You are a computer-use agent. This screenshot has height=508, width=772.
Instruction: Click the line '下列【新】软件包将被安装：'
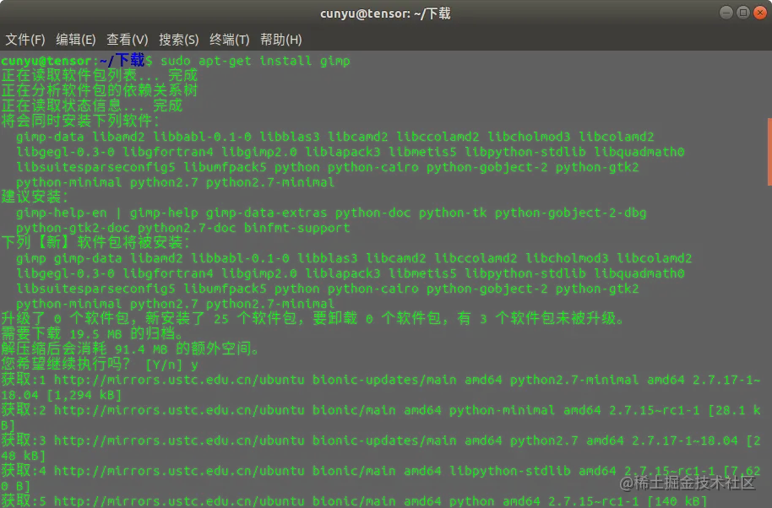tap(95, 242)
